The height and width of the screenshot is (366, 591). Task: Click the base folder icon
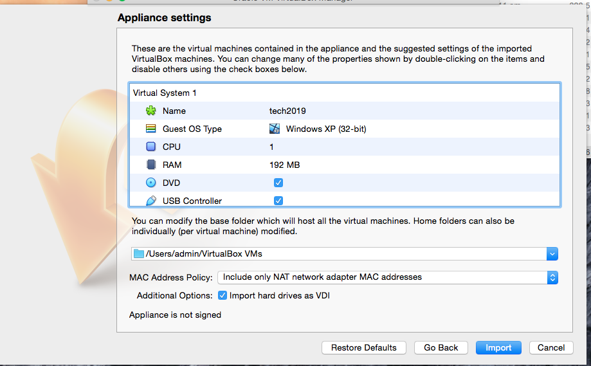coord(139,253)
